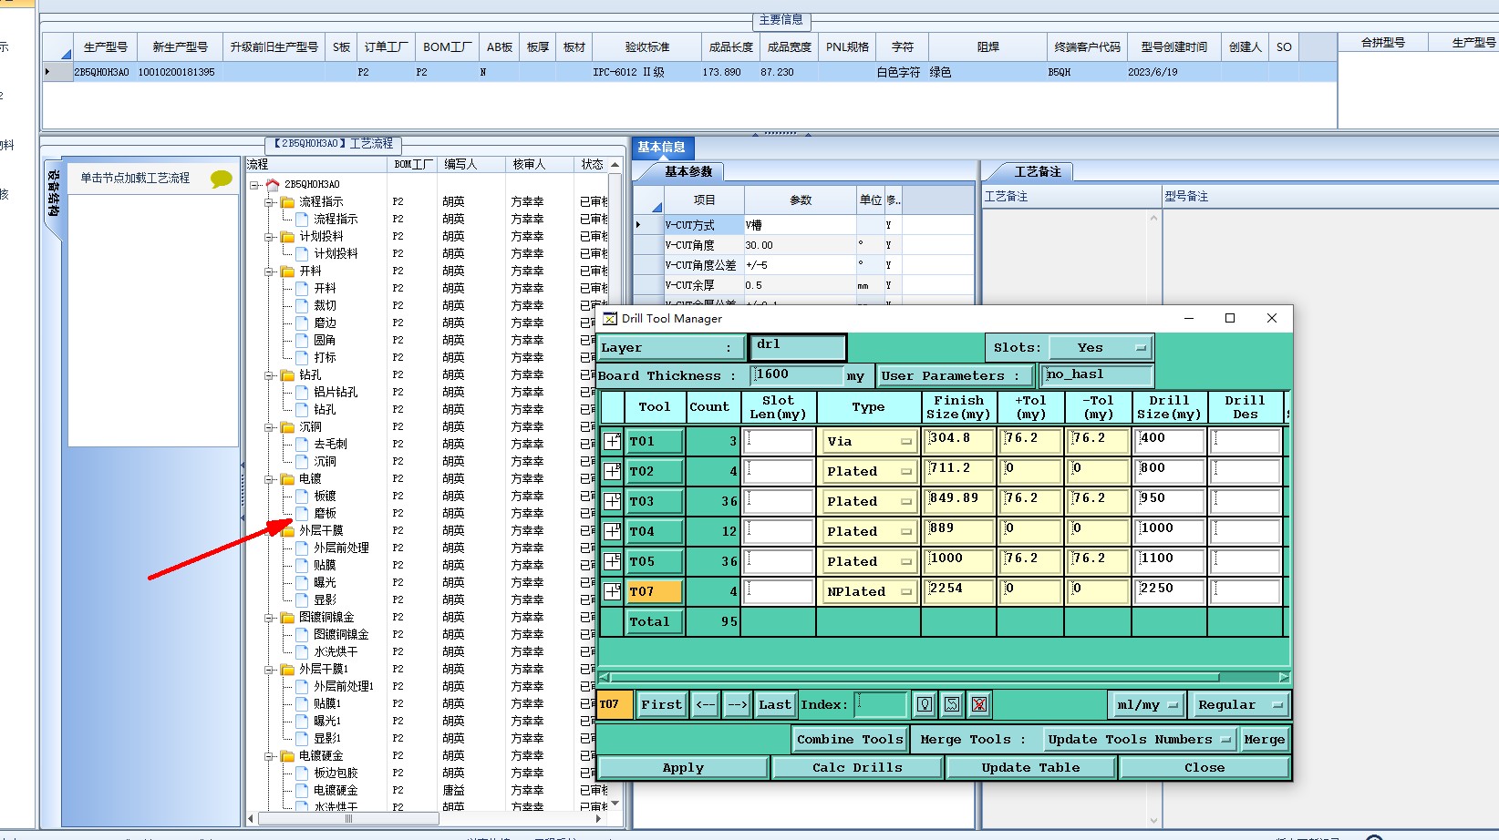
Task: Switch to the 基本信息 tab
Action: 662,148
